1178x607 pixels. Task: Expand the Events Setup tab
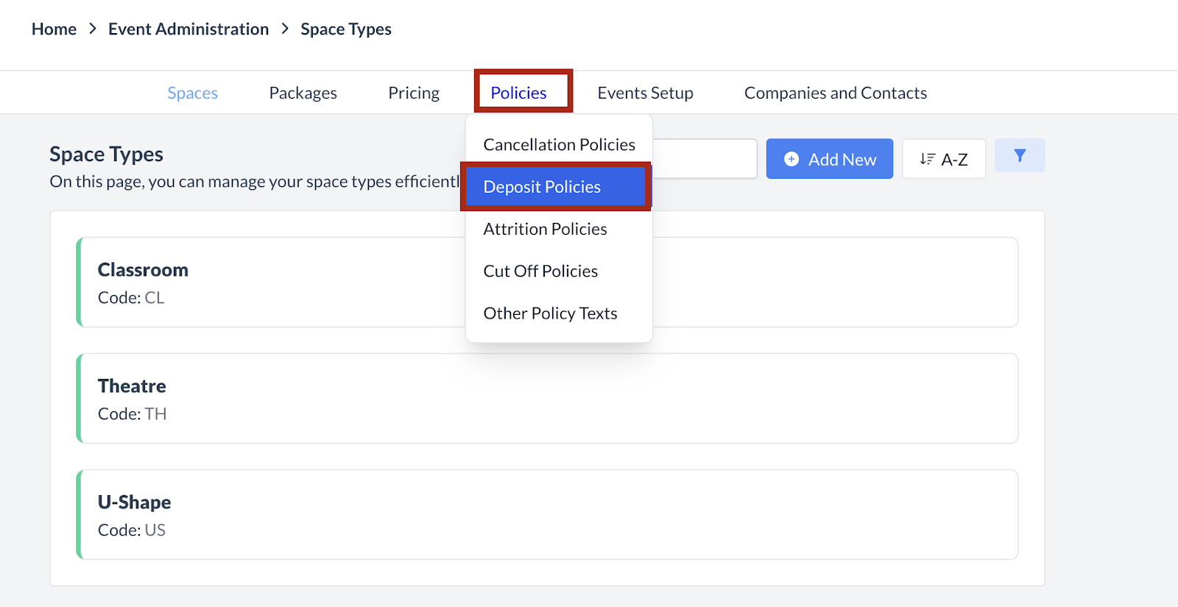[645, 93]
